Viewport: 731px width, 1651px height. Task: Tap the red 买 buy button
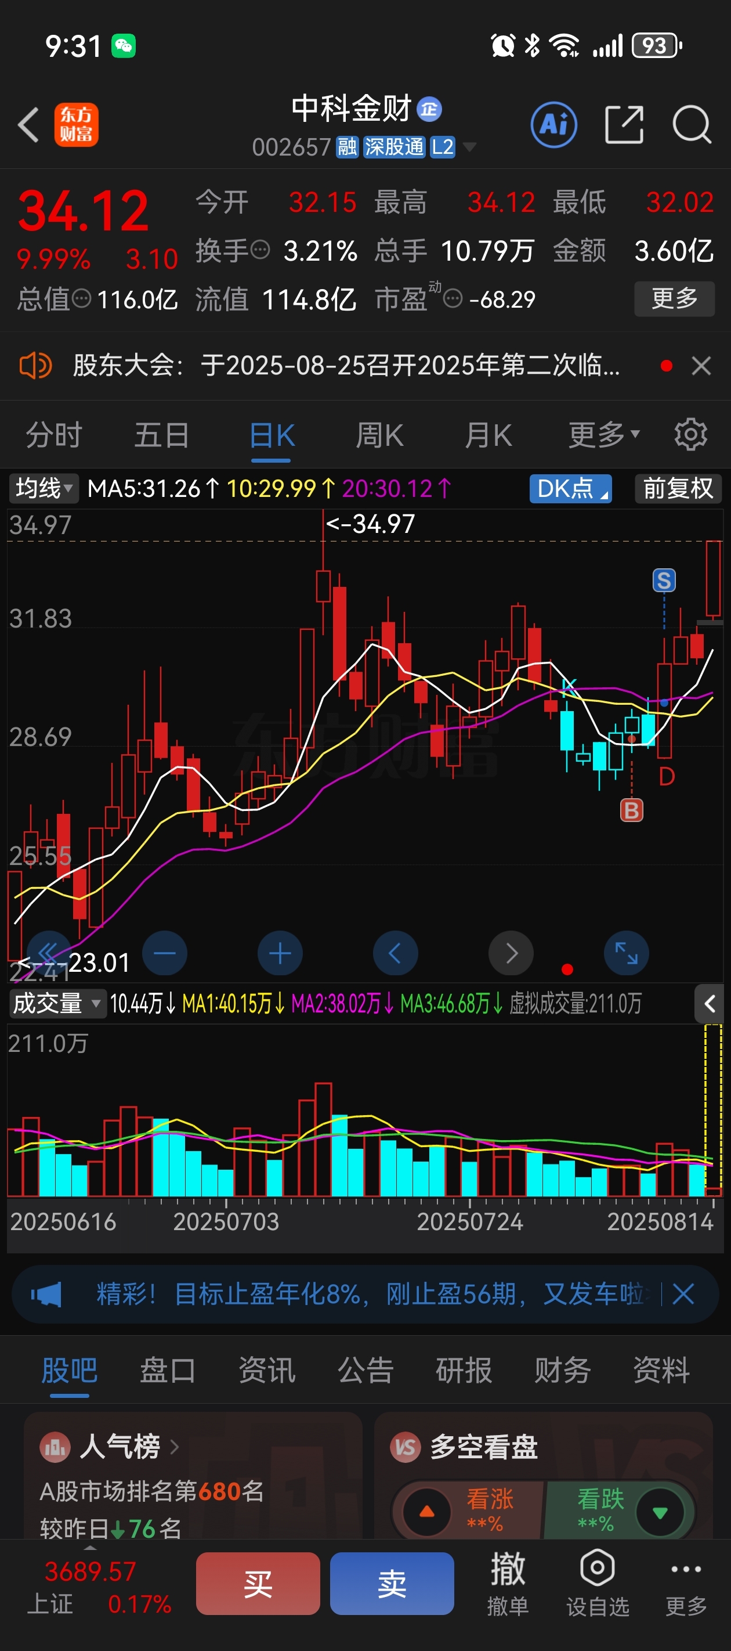click(x=258, y=1583)
